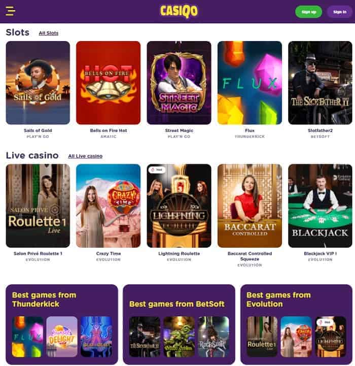Click the Hot badge on Lightning Roulette
355x366 pixels.
[157, 170]
